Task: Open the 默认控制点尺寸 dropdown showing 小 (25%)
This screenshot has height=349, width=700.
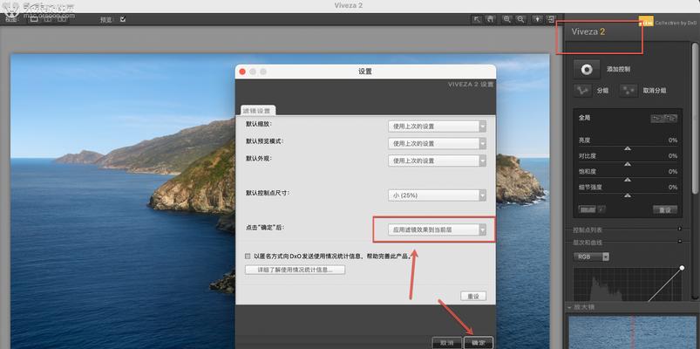Action: (437, 195)
